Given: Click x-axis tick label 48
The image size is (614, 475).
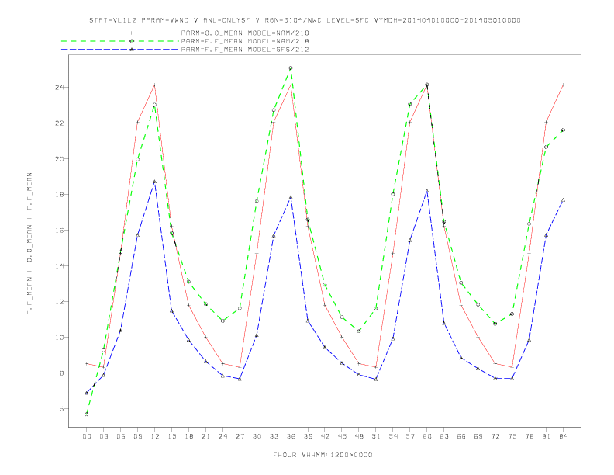Looking at the screenshot, I should point(359,436).
